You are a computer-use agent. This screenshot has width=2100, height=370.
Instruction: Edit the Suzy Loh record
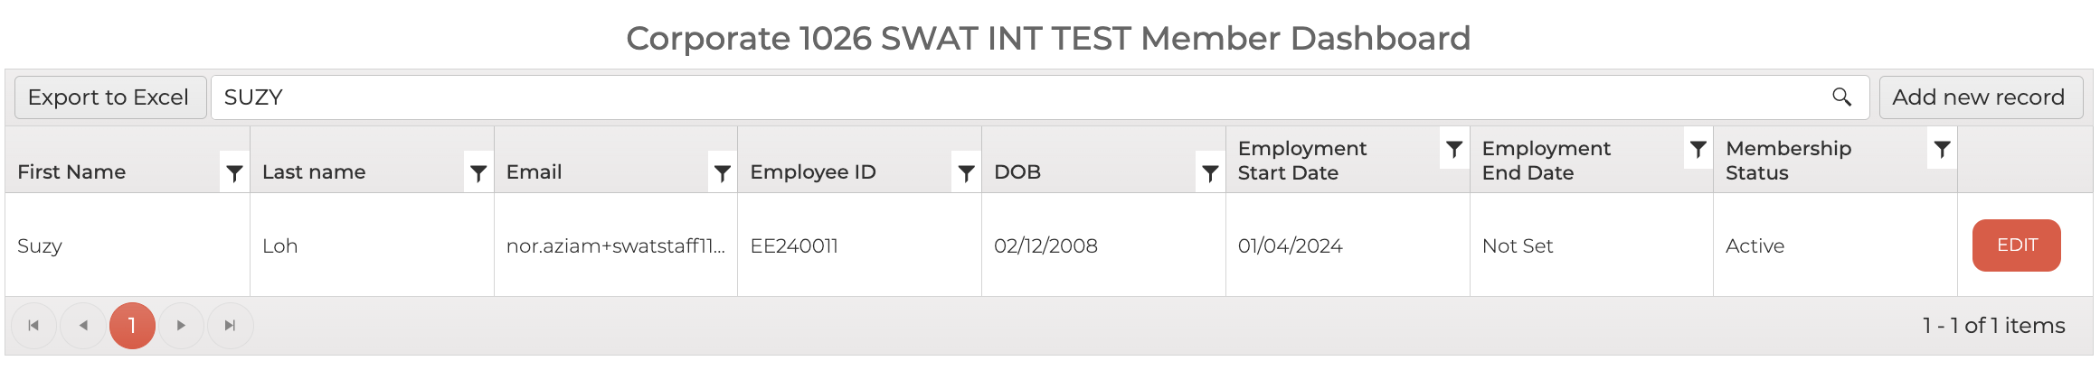pyautogui.click(x=2016, y=245)
